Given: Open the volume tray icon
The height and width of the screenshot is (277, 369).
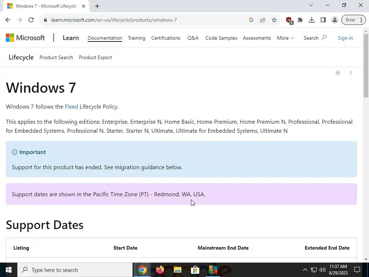Looking at the screenshot, I should (x=323, y=270).
